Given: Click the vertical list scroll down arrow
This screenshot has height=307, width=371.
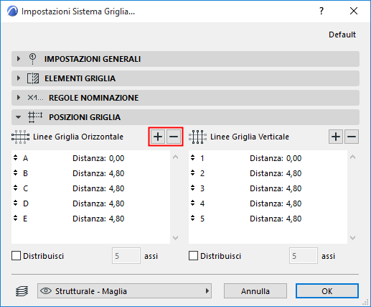Looking at the screenshot, I should pyautogui.click(x=352, y=238).
